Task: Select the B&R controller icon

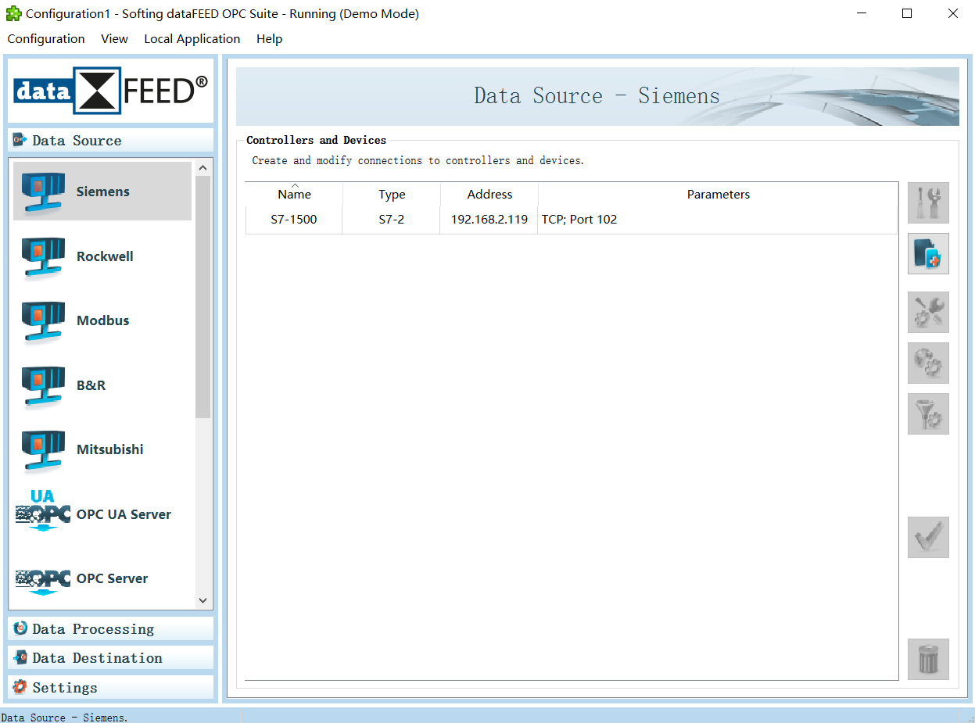Action: [102, 385]
